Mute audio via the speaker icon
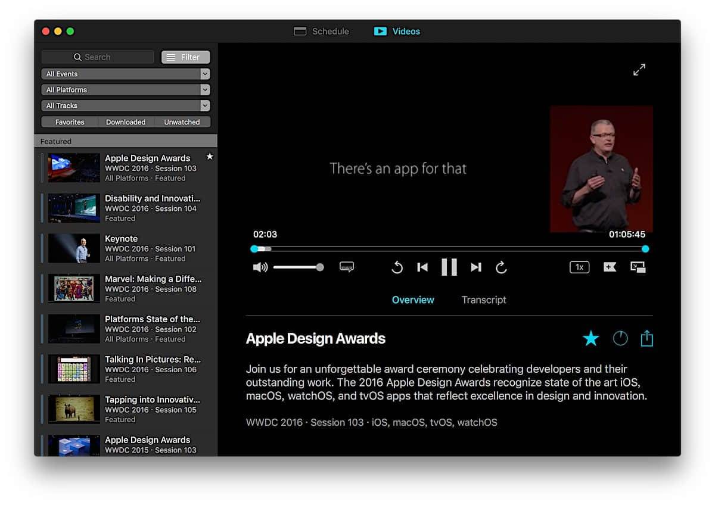715x505 pixels. click(260, 267)
